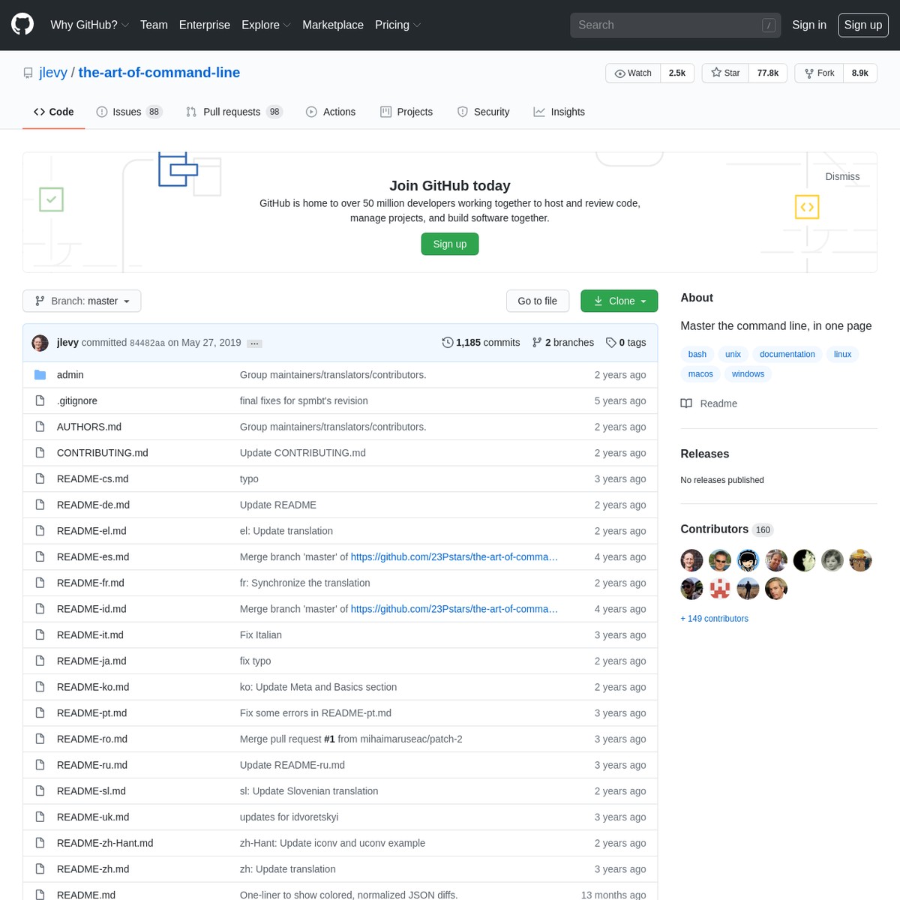The width and height of the screenshot is (900, 900).
Task: Go to Marketplace in the header
Action: (x=333, y=25)
